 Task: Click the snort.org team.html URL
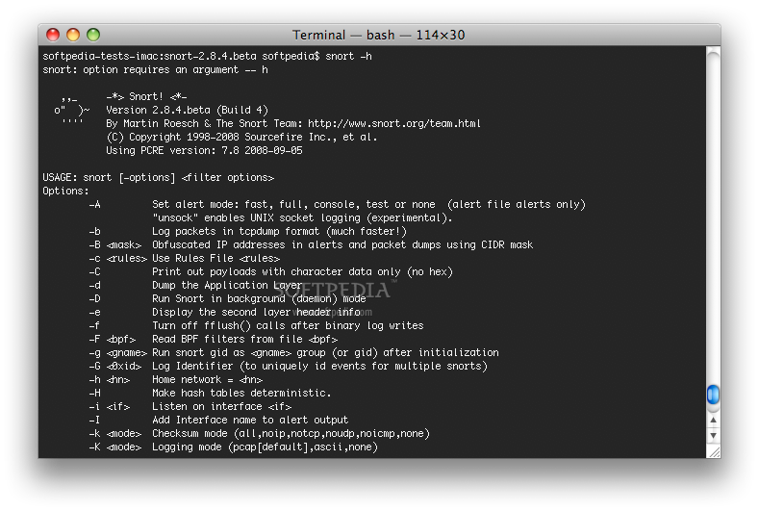(394, 123)
